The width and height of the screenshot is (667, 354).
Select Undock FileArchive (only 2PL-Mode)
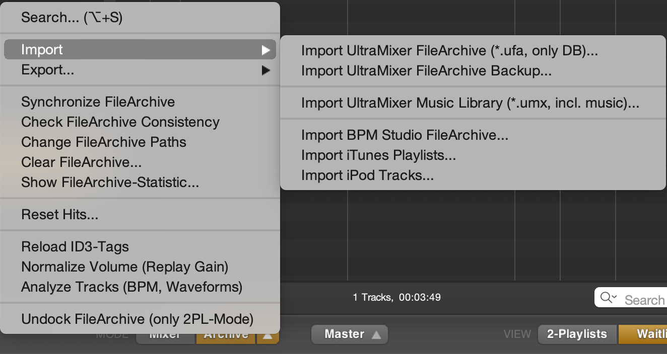tap(137, 319)
